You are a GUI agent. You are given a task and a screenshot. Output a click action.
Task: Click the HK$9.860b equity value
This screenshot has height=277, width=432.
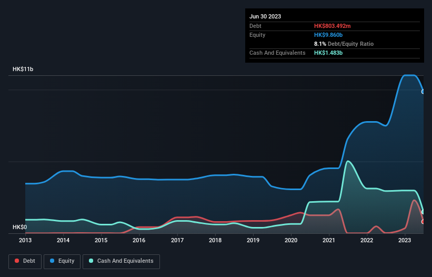pyautogui.click(x=328, y=35)
